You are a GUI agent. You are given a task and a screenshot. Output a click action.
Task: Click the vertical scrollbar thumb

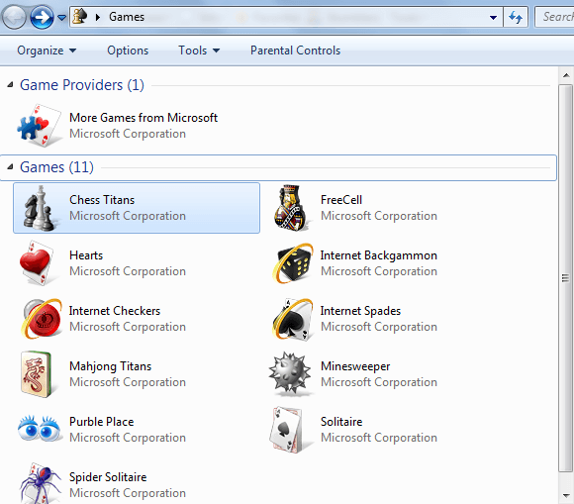pos(566,278)
